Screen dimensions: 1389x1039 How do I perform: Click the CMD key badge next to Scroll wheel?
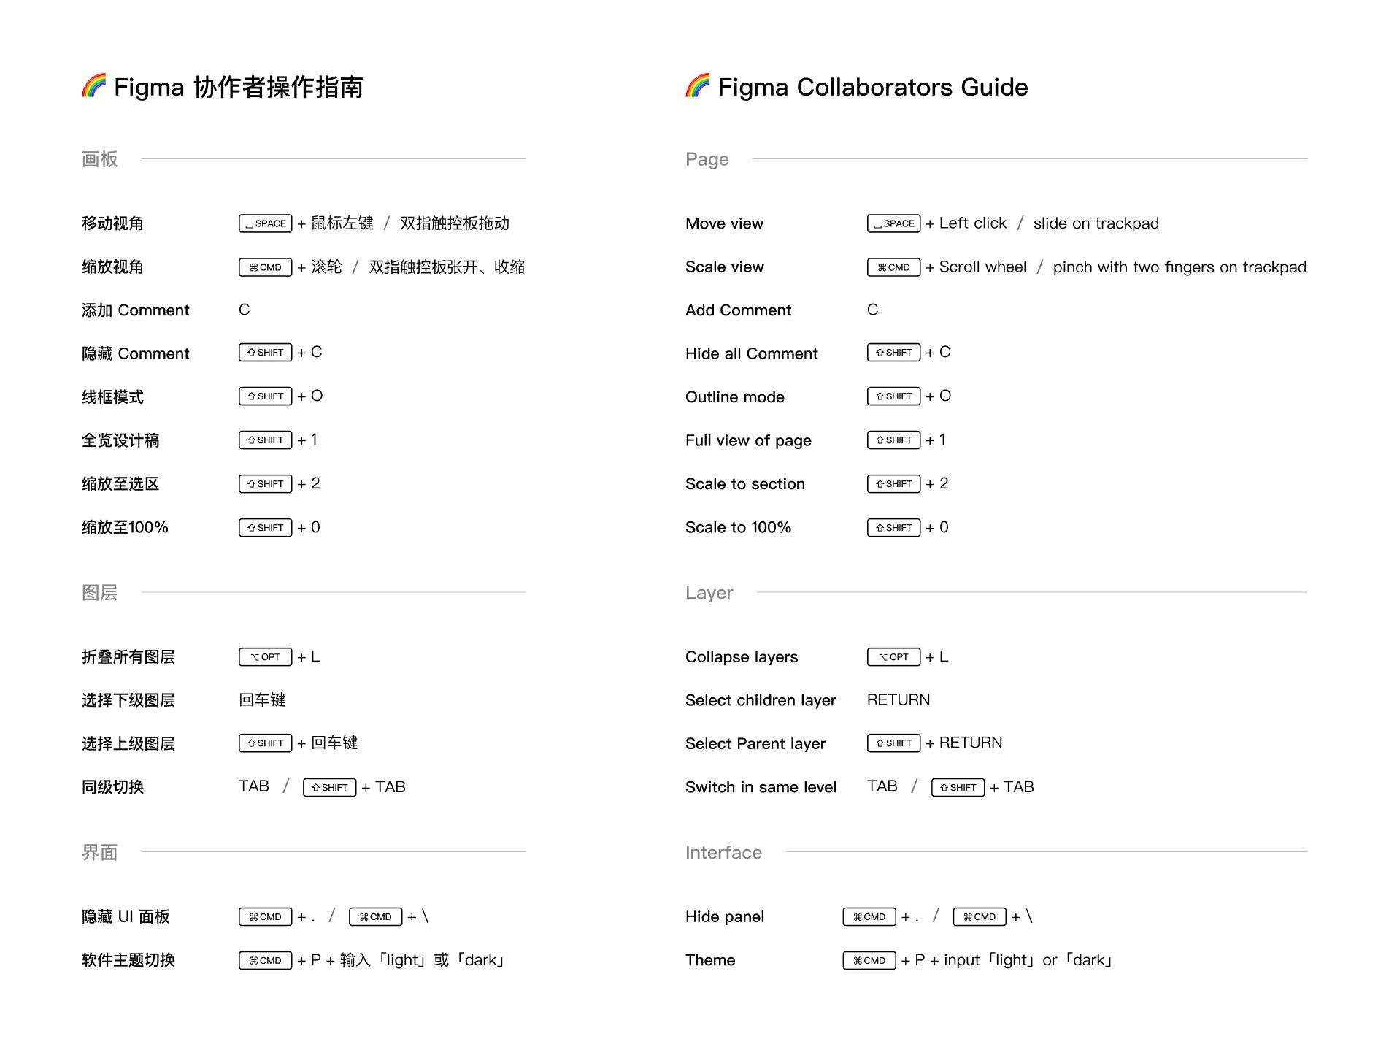[893, 267]
